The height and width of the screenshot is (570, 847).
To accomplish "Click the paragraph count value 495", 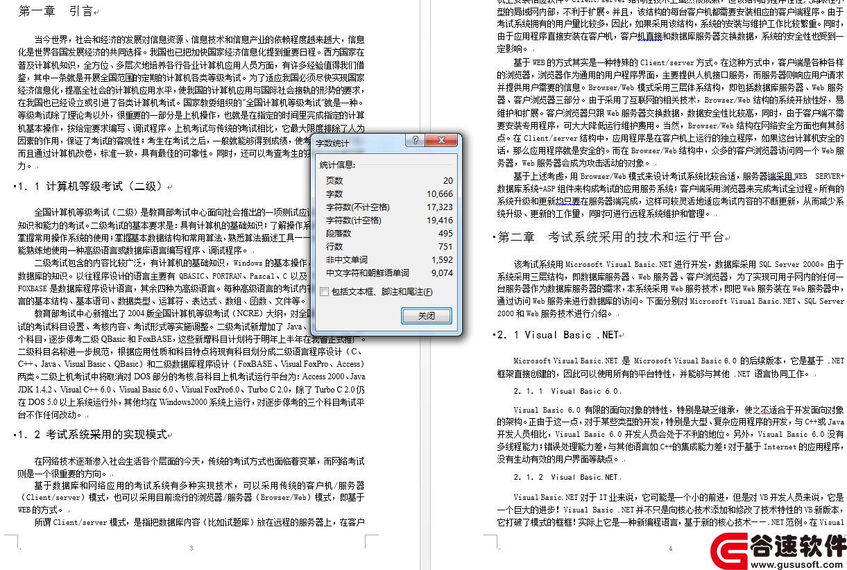I will pos(445,233).
